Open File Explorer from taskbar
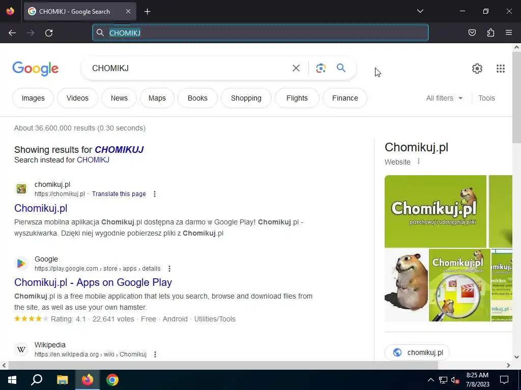 62,380
